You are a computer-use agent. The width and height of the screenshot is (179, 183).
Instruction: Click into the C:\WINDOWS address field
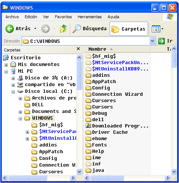(86, 41)
